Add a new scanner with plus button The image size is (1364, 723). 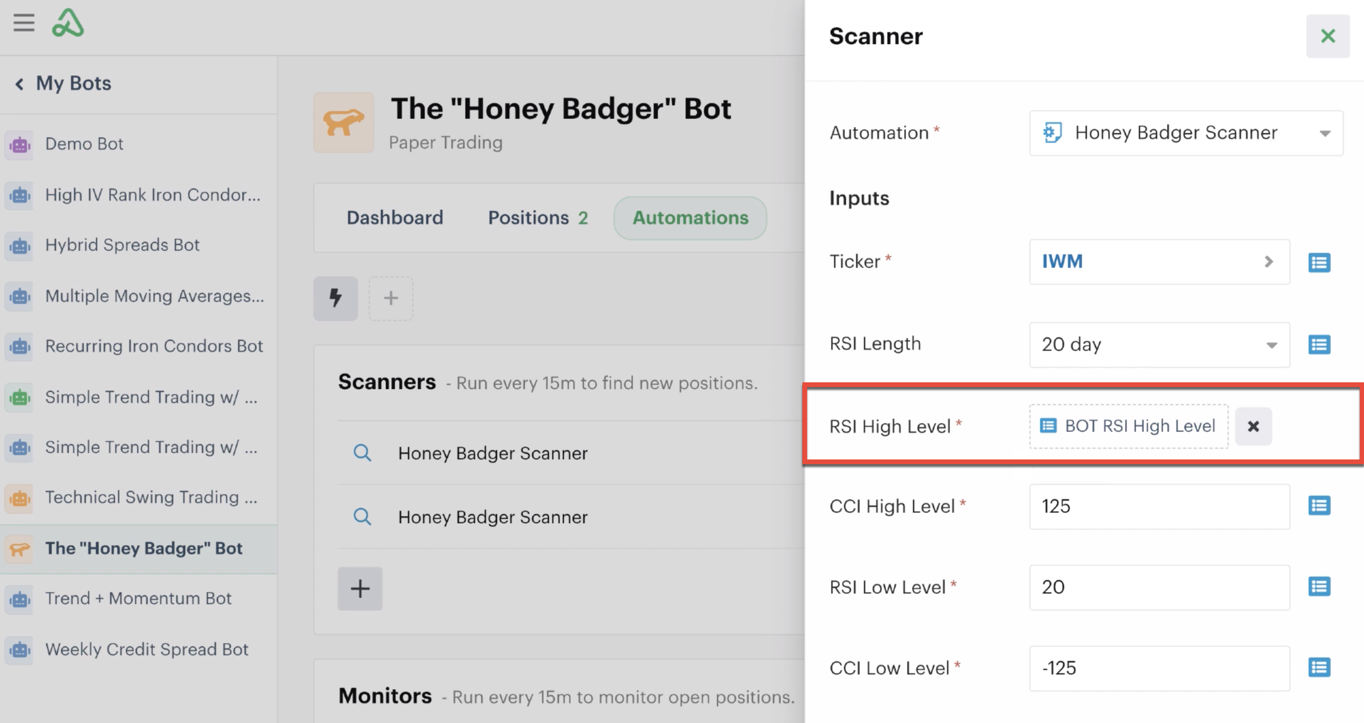tap(360, 589)
